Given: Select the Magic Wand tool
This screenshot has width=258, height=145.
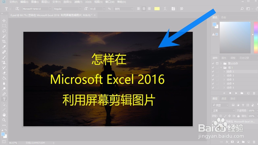Looking at the screenshot, I should pos(4,36).
